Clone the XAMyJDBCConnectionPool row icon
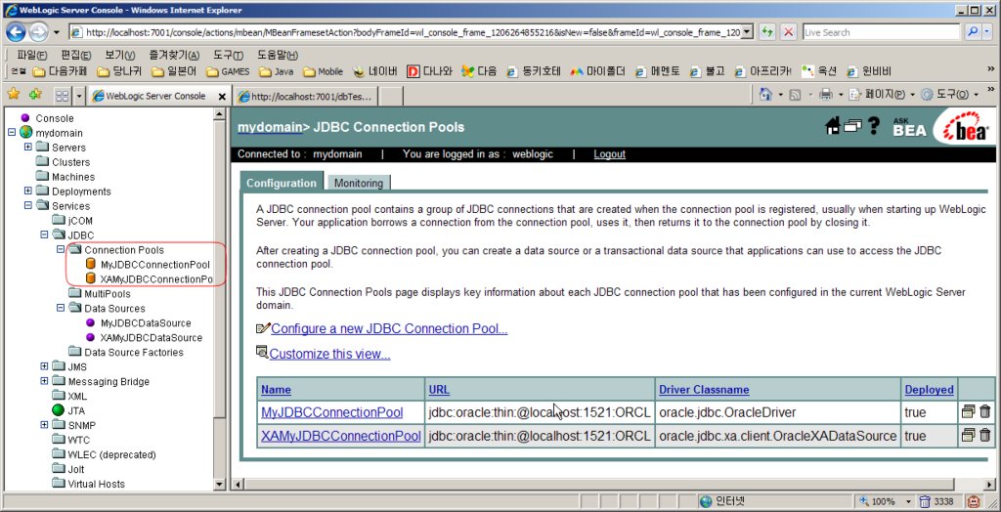This screenshot has width=1001, height=512. coord(968,436)
